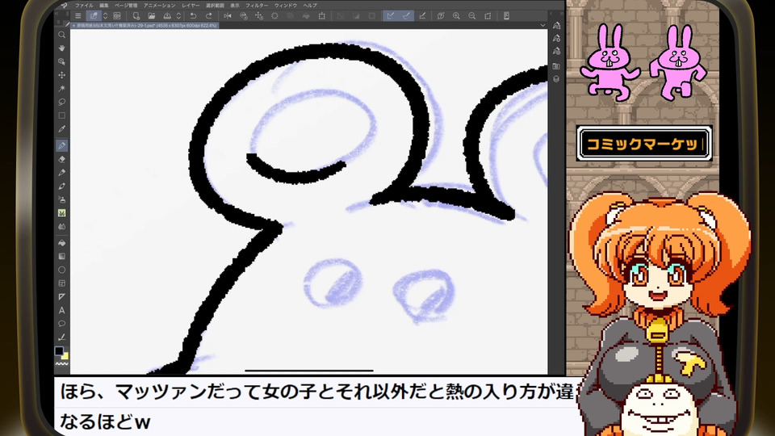
Task: Expand the stepper beside the Save icon
Action: tap(178, 16)
